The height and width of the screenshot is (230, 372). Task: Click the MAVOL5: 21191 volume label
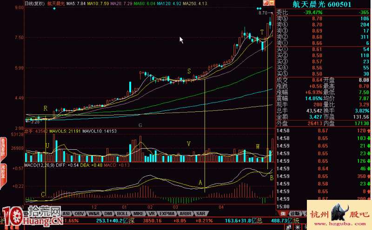(65, 131)
